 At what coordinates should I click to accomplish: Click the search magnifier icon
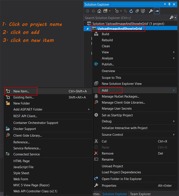172,18
